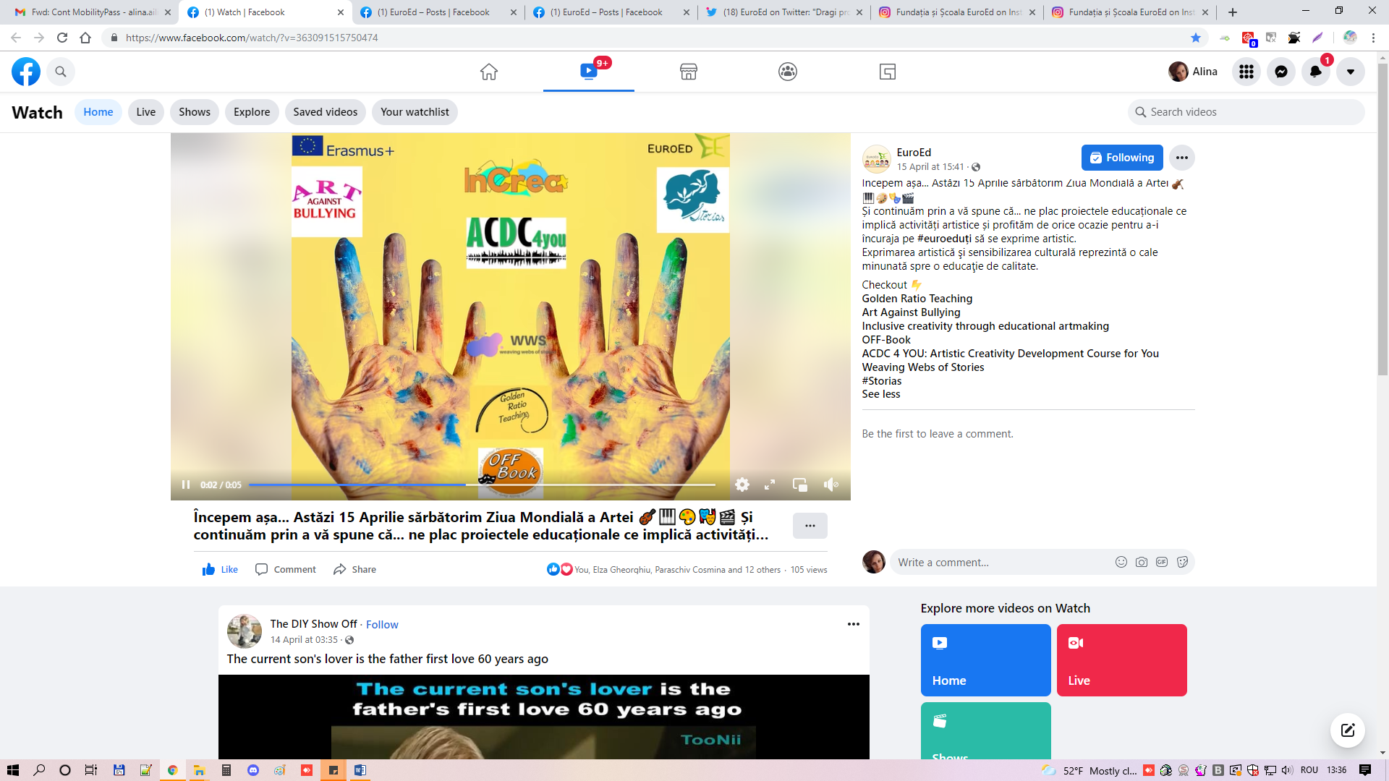Image resolution: width=1389 pixels, height=781 pixels.
Task: Open the account dropdown arrow
Action: pos(1351,72)
